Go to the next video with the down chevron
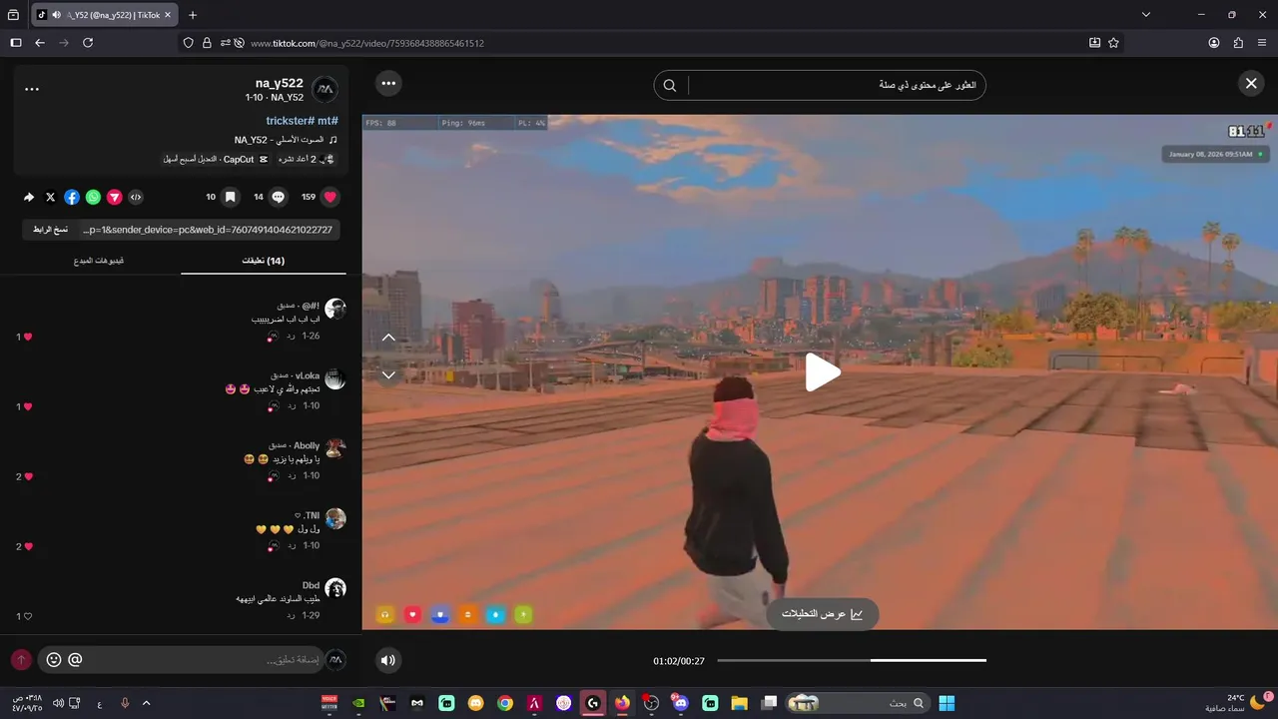Viewport: 1278px width, 719px height. 389,374
